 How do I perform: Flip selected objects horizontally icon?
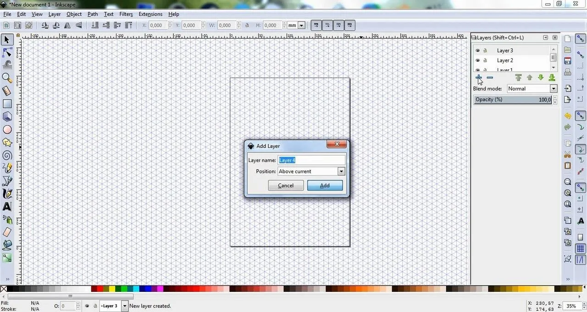click(x=68, y=25)
